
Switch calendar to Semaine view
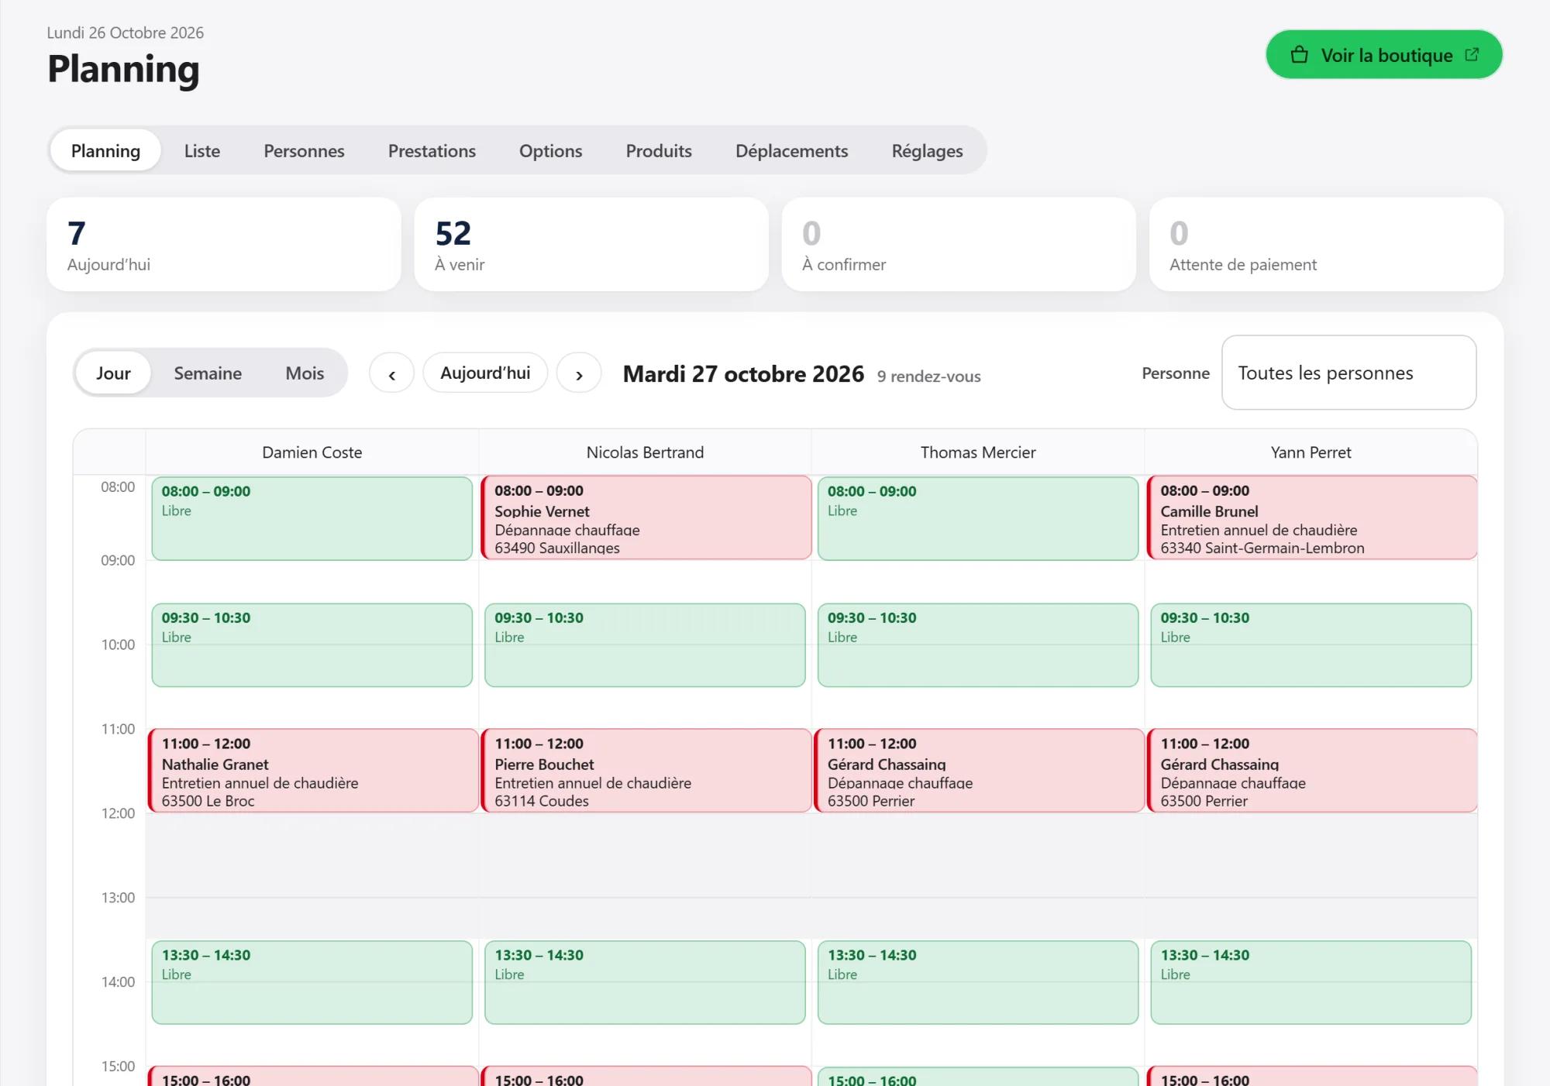208,373
